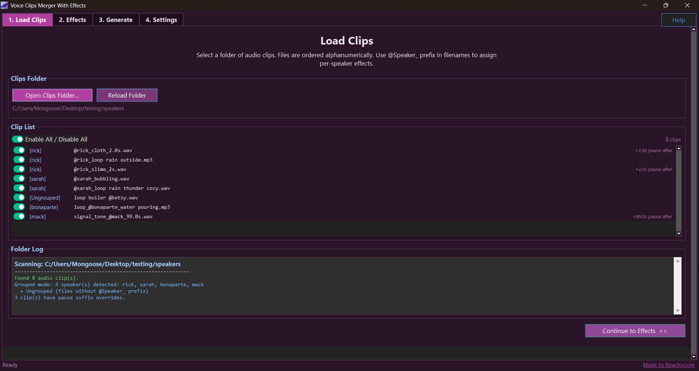This screenshot has height=371, width=699.
Task: Click Open Clips Folder button
Action: click(x=52, y=95)
